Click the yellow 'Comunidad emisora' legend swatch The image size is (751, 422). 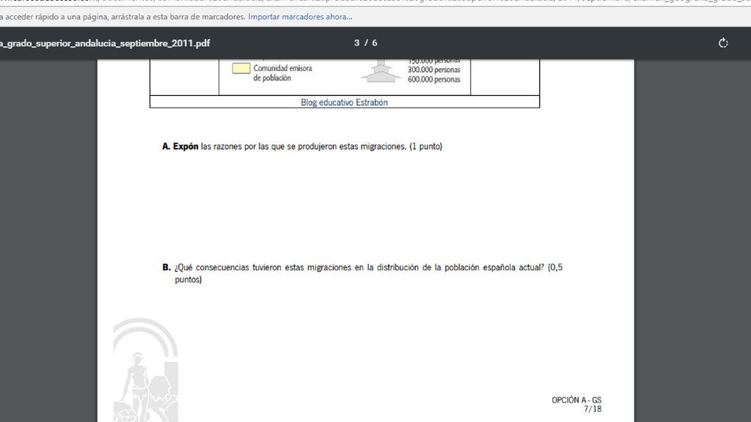[x=241, y=68]
